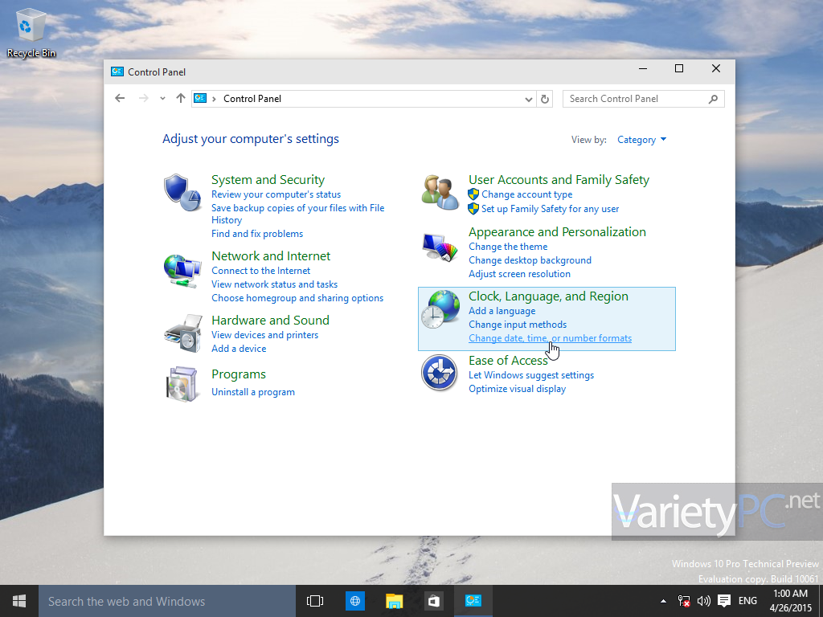
Task: Click Change input methods
Action: tap(518, 325)
